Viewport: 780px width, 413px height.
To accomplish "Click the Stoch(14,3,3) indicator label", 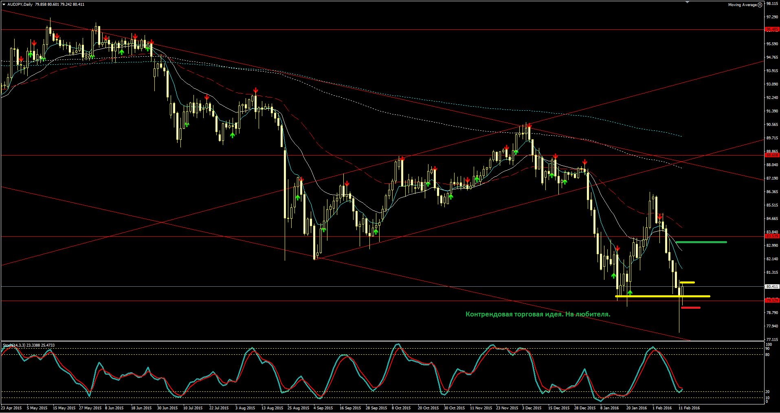I will pyautogui.click(x=14, y=345).
